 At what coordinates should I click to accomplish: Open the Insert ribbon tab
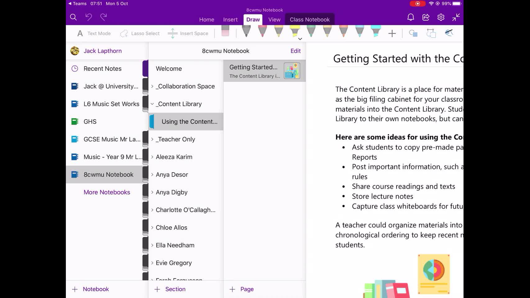point(230,19)
